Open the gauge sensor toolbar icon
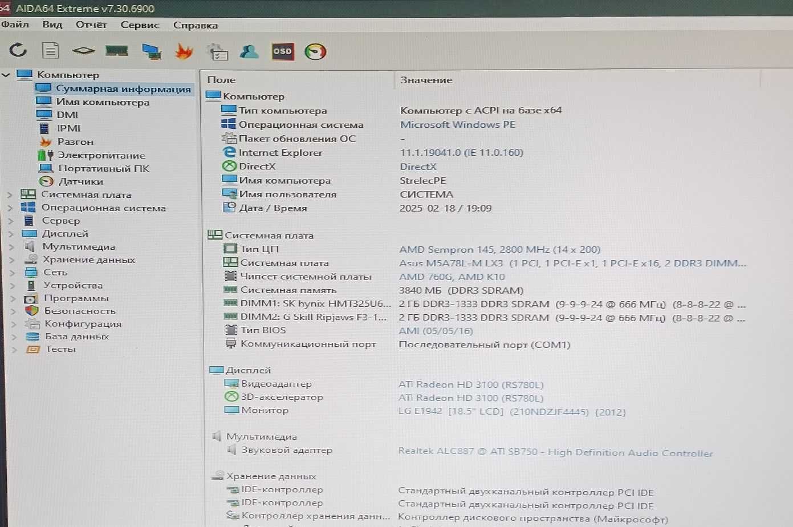 click(x=315, y=51)
